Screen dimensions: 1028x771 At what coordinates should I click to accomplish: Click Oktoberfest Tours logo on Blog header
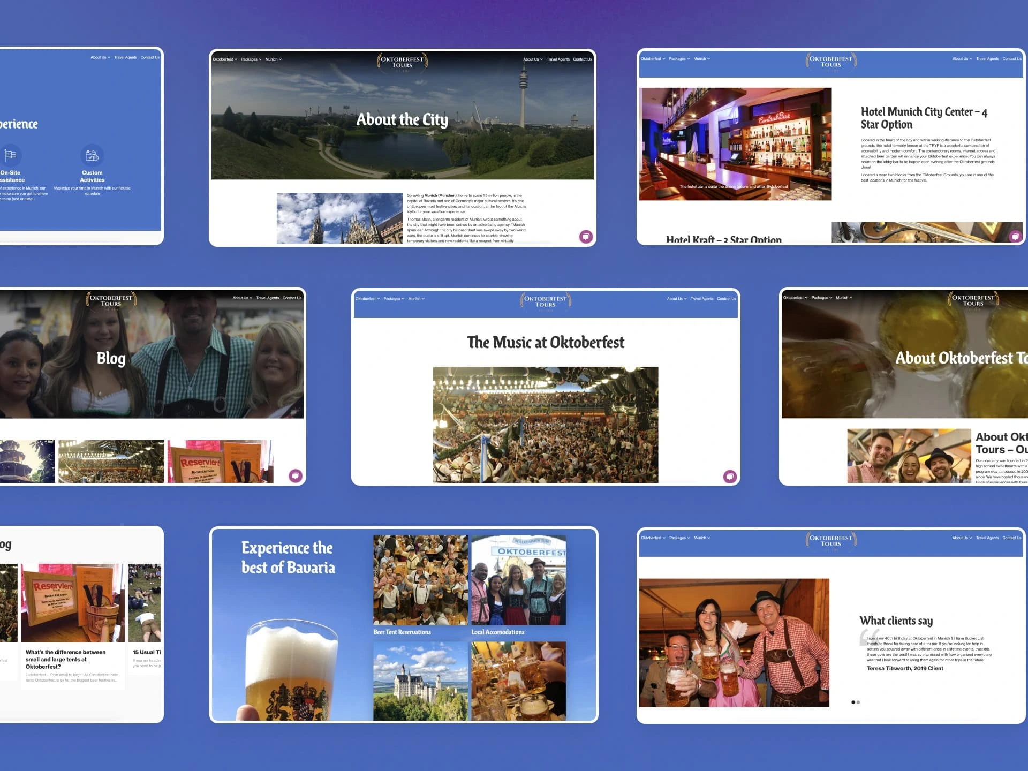point(111,301)
